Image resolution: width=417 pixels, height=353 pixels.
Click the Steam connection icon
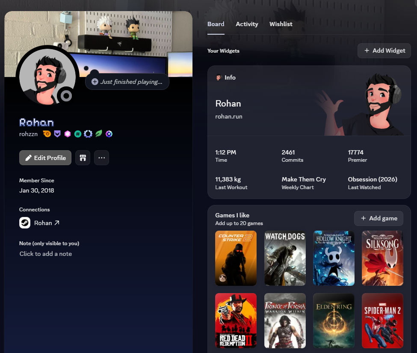[x=25, y=223]
